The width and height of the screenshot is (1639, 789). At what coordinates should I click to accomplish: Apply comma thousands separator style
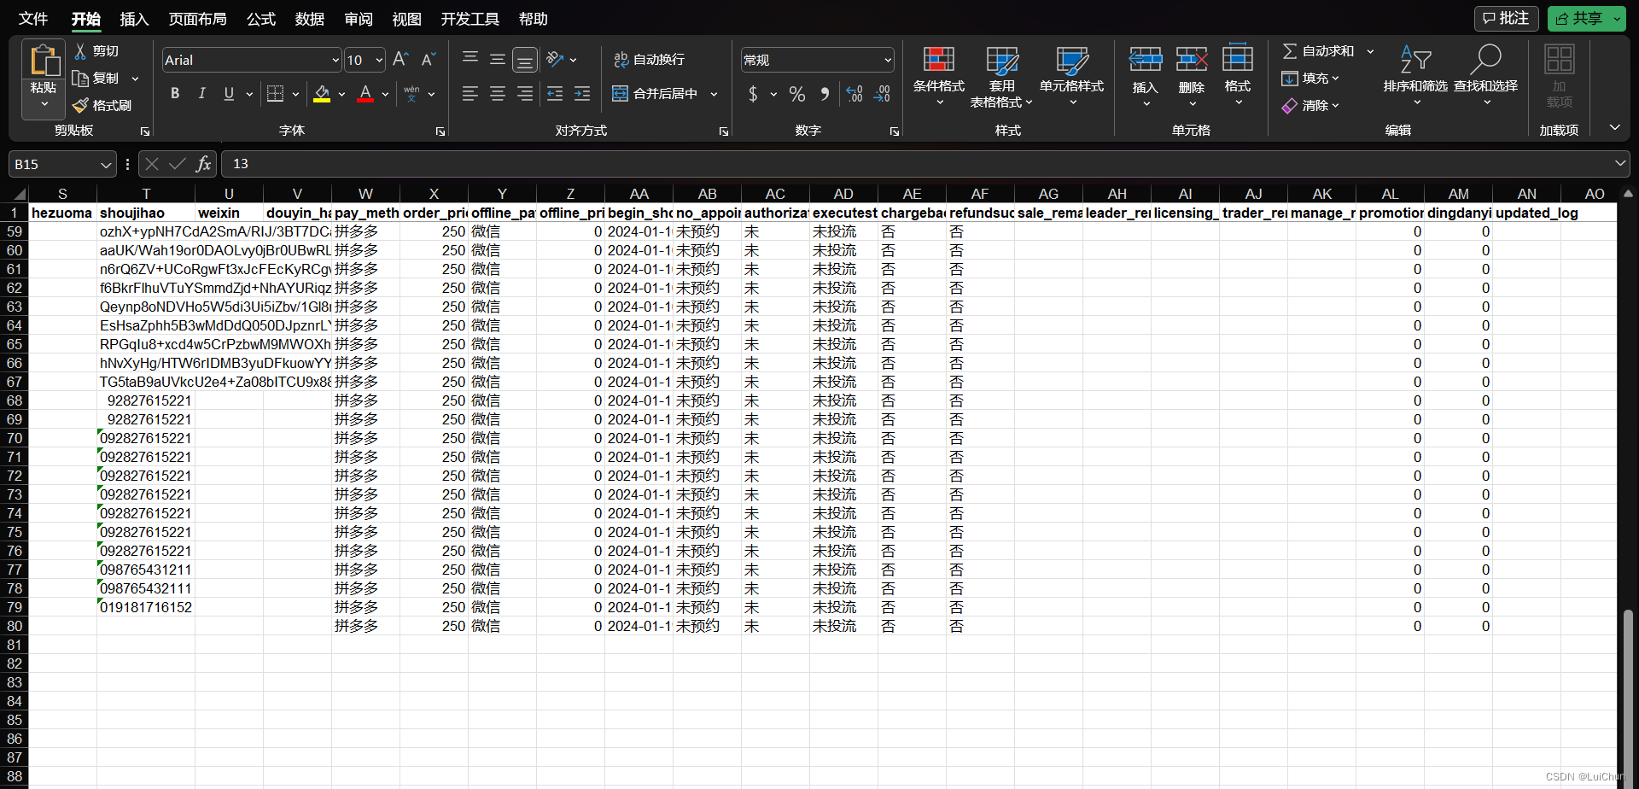[x=825, y=94]
